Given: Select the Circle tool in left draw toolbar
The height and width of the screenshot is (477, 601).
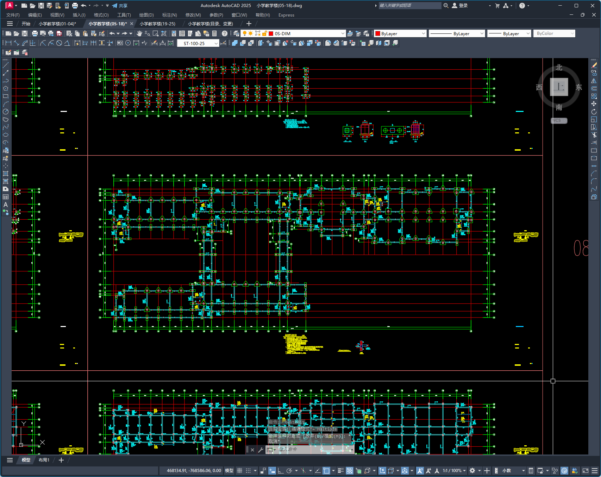Looking at the screenshot, I should 6,112.
